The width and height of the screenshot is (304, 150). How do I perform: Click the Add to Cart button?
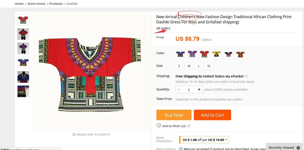(x=212, y=115)
